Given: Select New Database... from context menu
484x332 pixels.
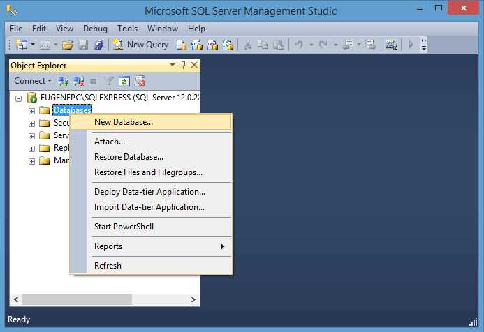Looking at the screenshot, I should 124,122.
